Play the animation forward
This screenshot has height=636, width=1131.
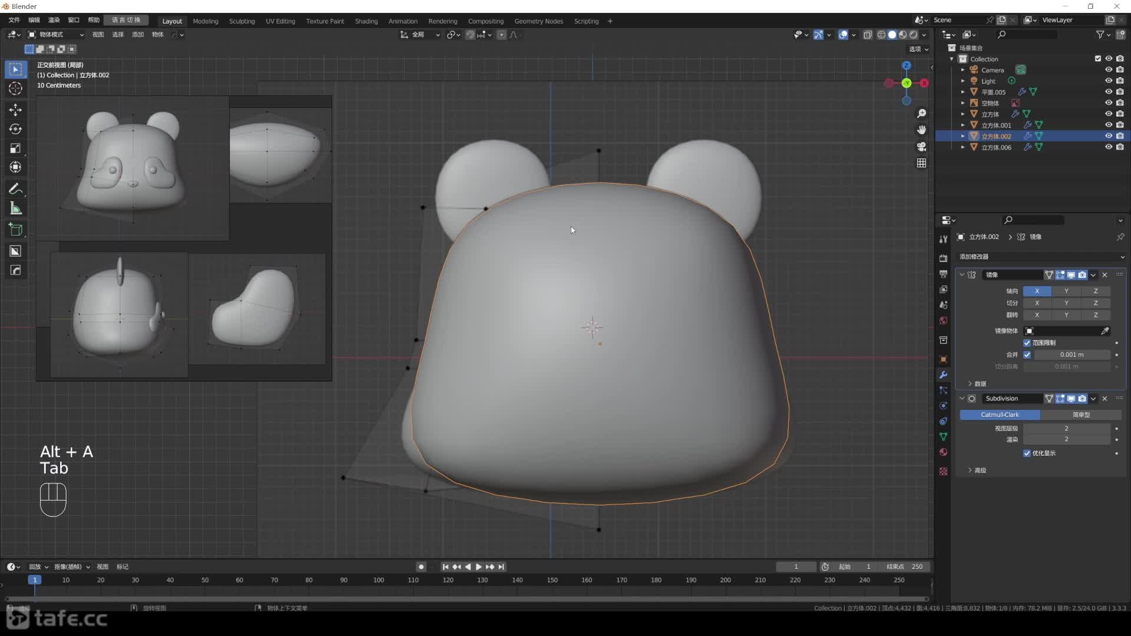[x=478, y=567]
